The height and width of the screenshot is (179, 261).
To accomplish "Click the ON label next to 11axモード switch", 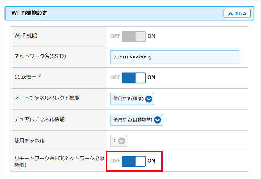I will (x=151, y=78).
